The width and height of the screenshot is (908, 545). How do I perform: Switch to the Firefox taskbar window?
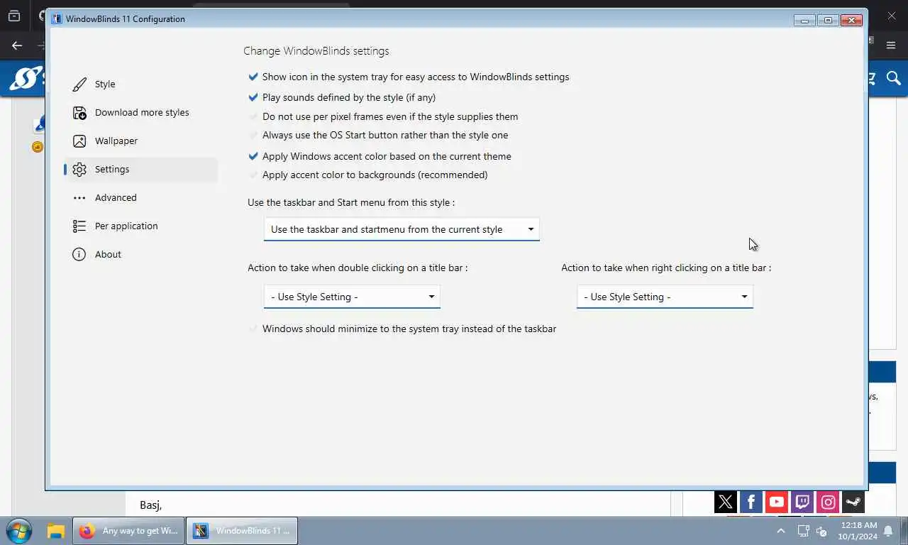point(128,531)
